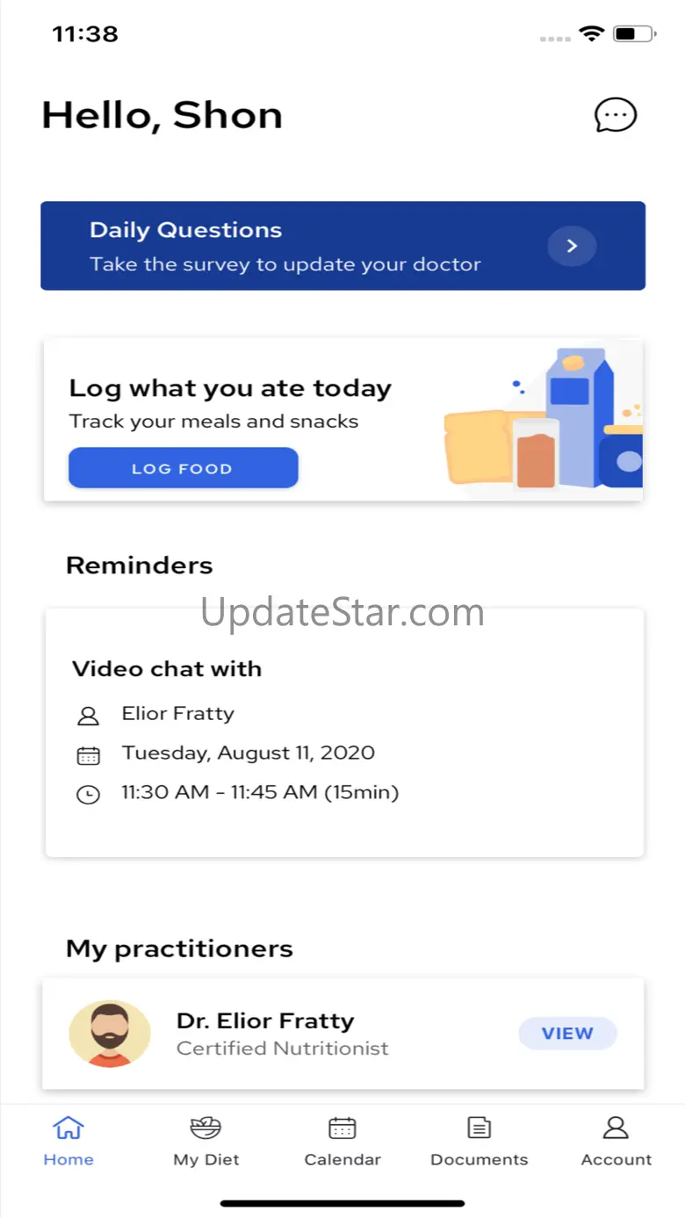Screen dimensions: 685x1218
Task: Open the Daily Questions survey banner
Action: (x=342, y=246)
